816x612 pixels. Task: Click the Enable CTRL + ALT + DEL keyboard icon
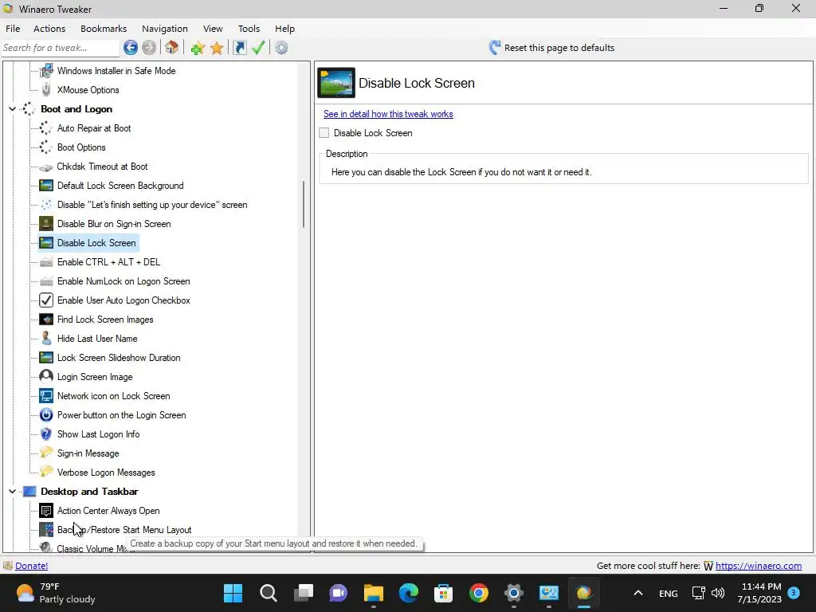[x=45, y=262]
